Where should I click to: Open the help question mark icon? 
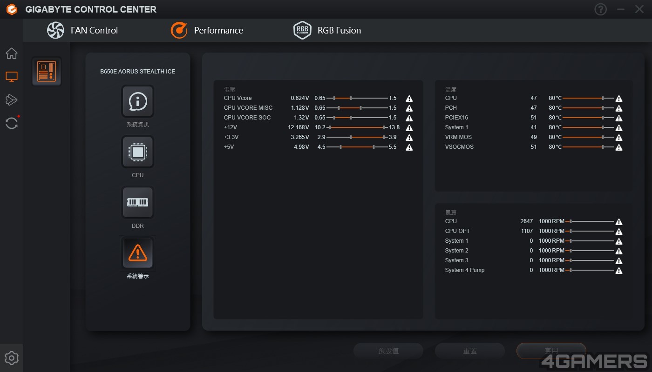pos(601,9)
